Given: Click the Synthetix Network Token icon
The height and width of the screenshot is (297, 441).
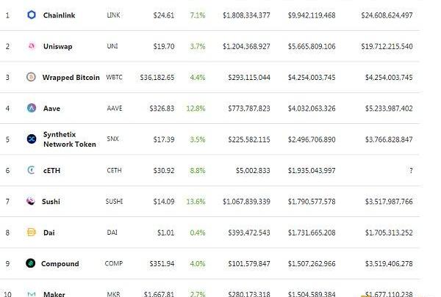Looking at the screenshot, I should 32,139.
